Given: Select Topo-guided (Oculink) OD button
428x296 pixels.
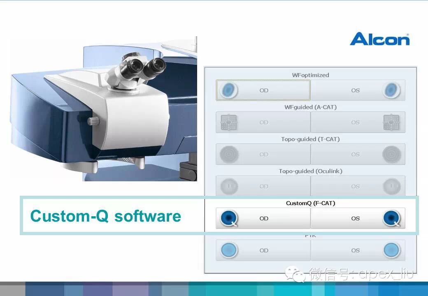Looking at the screenshot, I should 263,186.
